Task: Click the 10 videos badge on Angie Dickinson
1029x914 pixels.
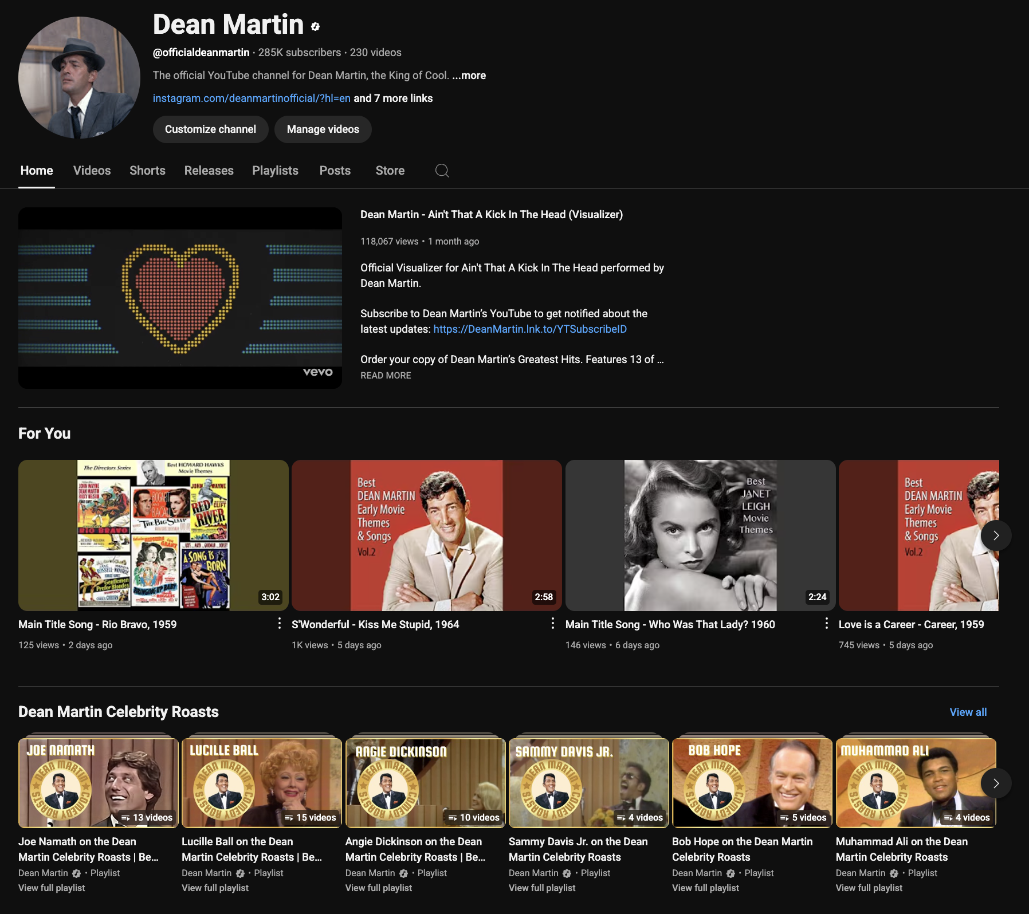Action: (x=474, y=817)
